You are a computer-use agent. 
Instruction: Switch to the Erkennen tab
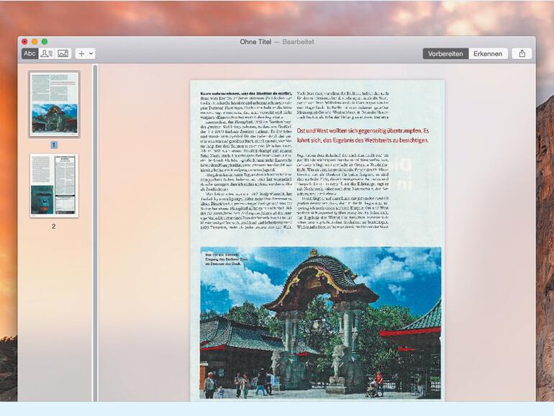click(488, 53)
